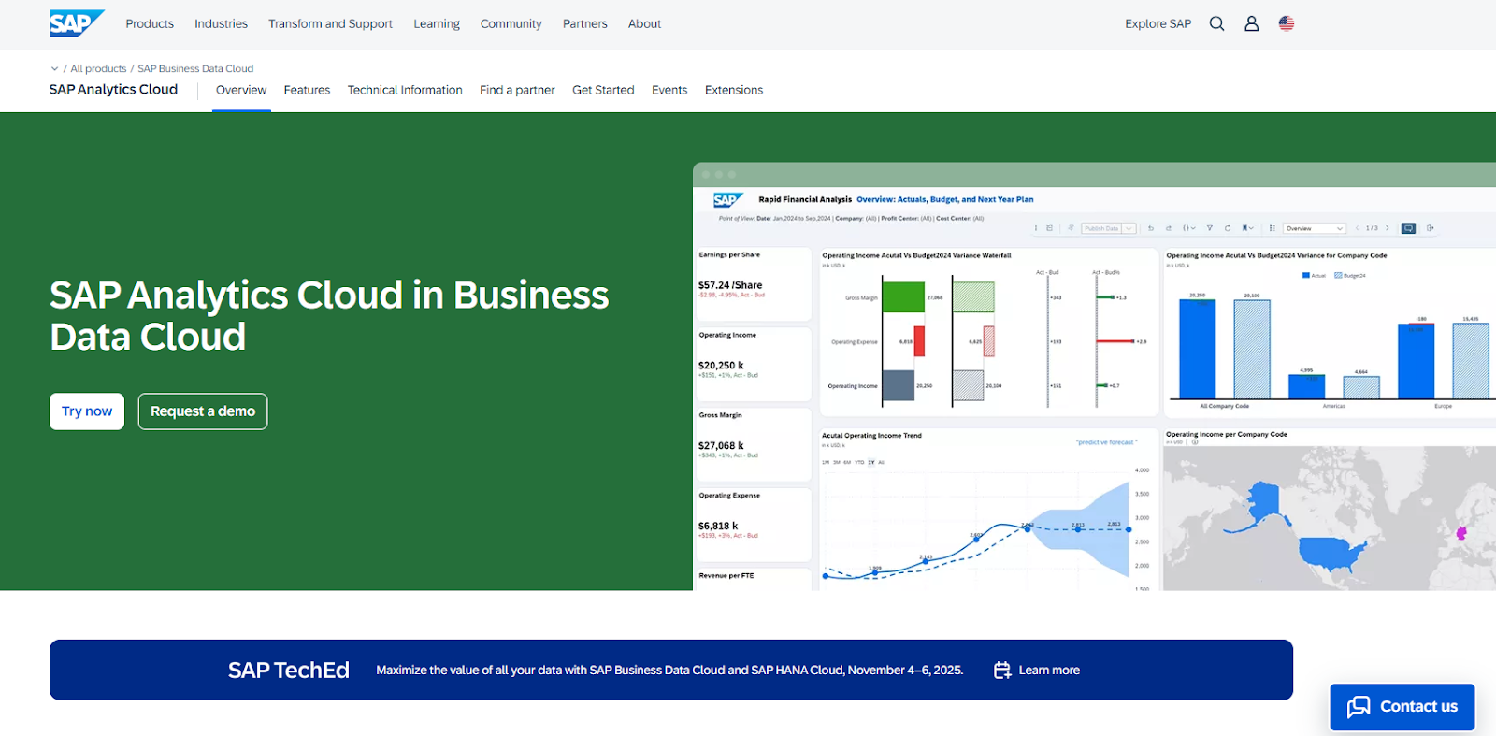The height and width of the screenshot is (736, 1496).
Task: Switch to the Overview tab
Action: pyautogui.click(x=241, y=90)
